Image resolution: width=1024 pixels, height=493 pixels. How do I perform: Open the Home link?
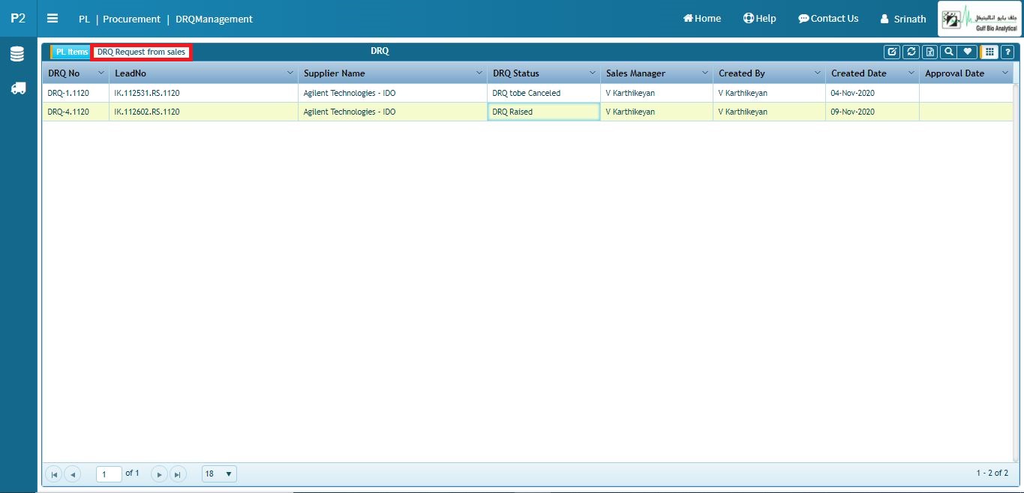click(x=702, y=18)
